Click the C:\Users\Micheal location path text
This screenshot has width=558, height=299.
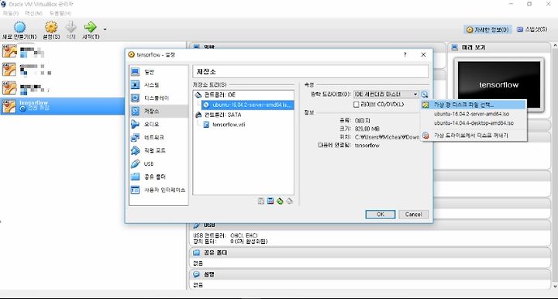pyautogui.click(x=387, y=137)
